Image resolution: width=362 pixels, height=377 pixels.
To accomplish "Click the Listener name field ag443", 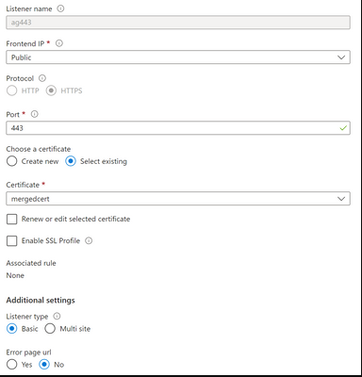I will click(x=178, y=23).
